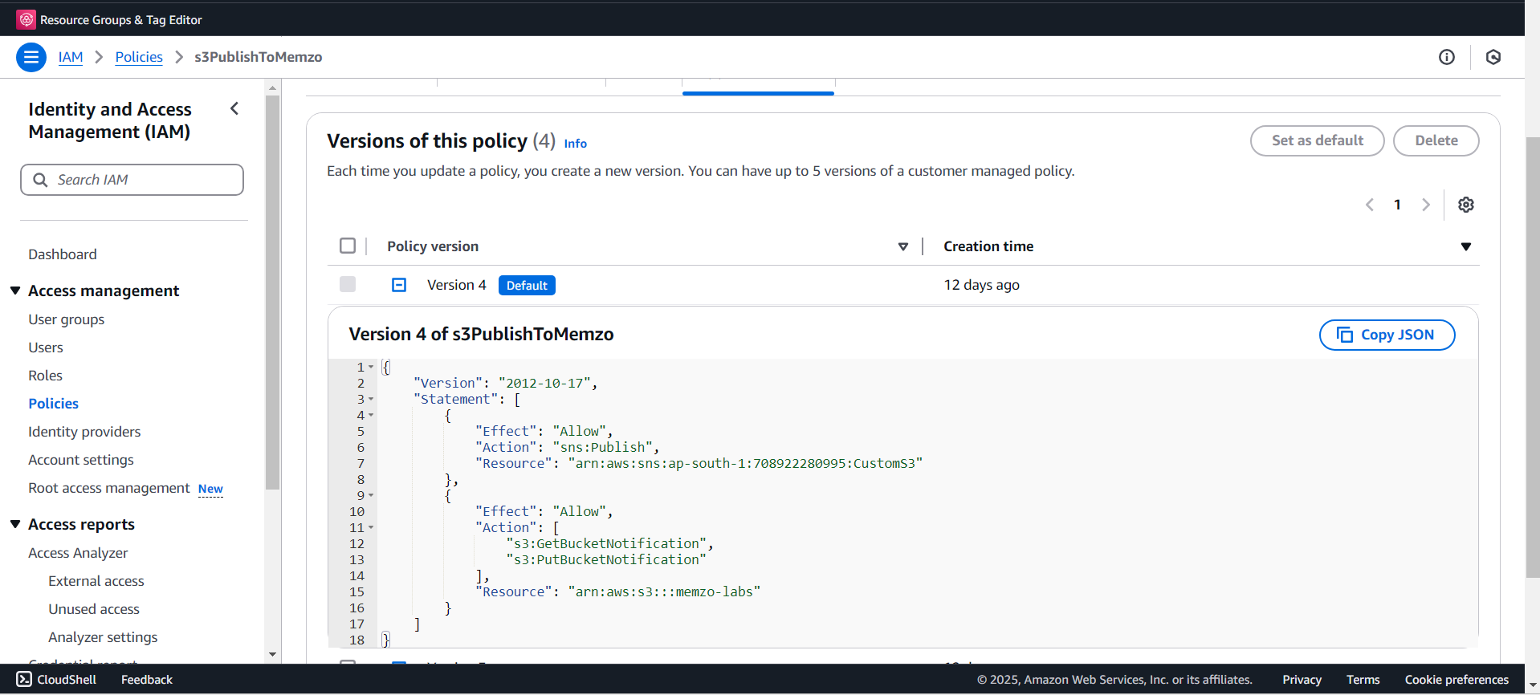Click the magnifier icon in Search IAM
The height and width of the screenshot is (695, 1540).
pos(40,180)
